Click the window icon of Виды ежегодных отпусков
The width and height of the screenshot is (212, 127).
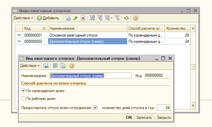[x=15, y=10]
